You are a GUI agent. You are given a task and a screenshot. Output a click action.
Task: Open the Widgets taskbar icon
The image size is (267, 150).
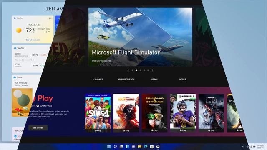(127, 147)
